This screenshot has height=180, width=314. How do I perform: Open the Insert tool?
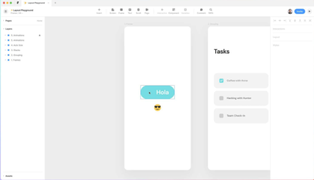99,11
